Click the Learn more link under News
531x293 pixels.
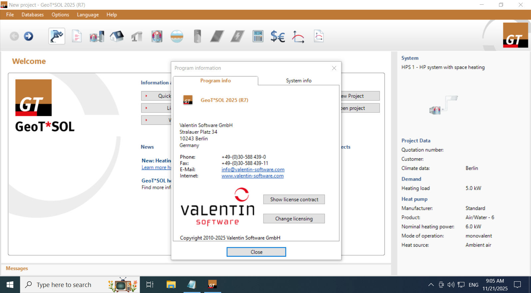tap(156, 168)
